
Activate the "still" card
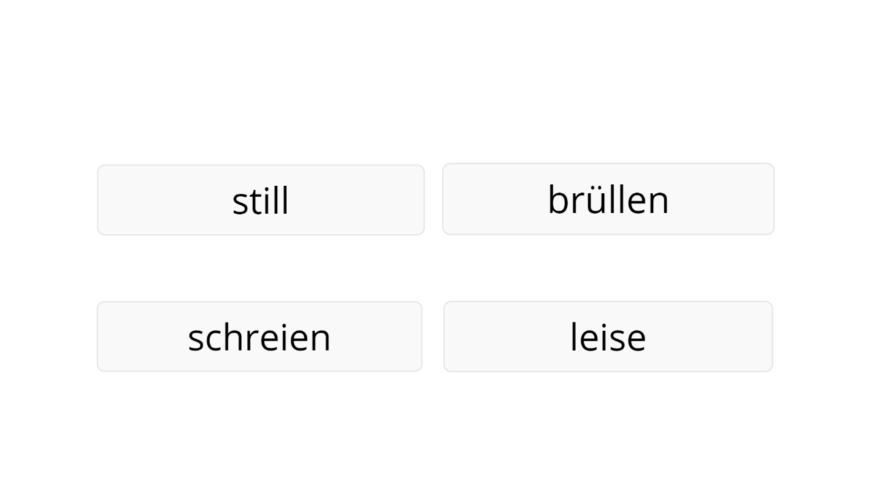click(x=261, y=200)
